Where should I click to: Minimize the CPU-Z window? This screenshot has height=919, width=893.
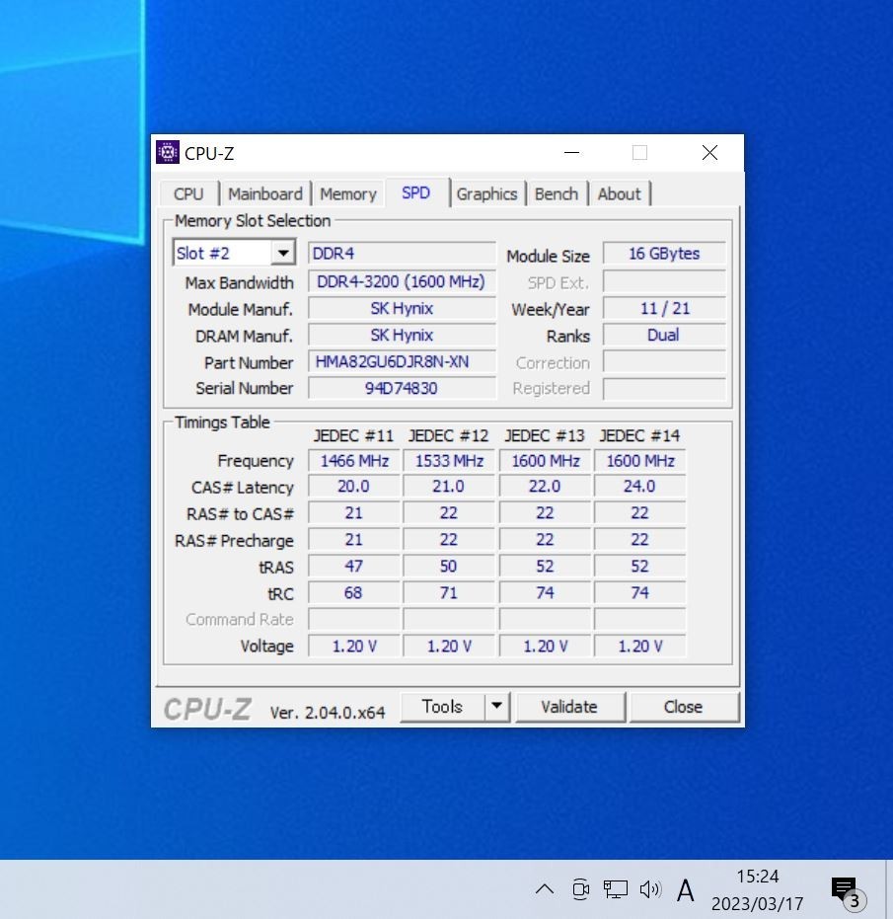point(572,152)
